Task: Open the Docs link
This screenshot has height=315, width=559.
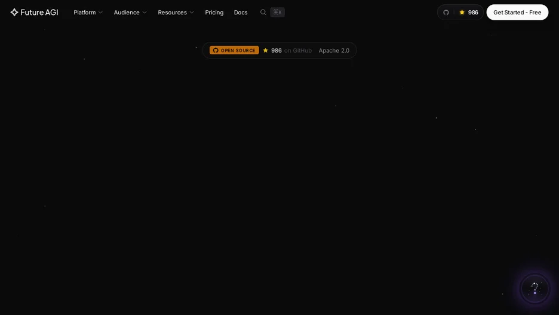Action: 241,13
